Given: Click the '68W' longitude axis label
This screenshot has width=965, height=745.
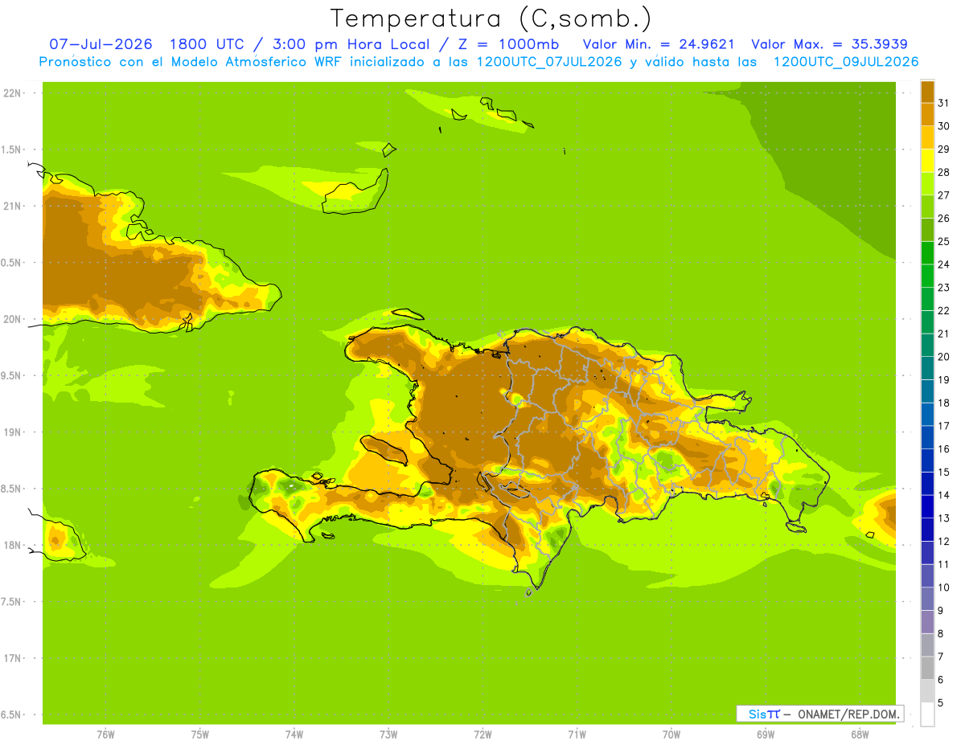Looking at the screenshot, I should point(860,735).
